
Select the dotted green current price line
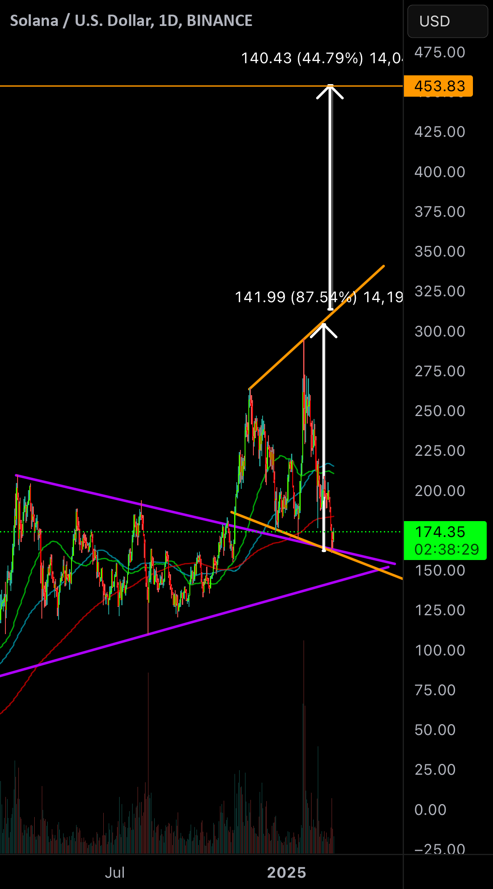tap(201, 532)
